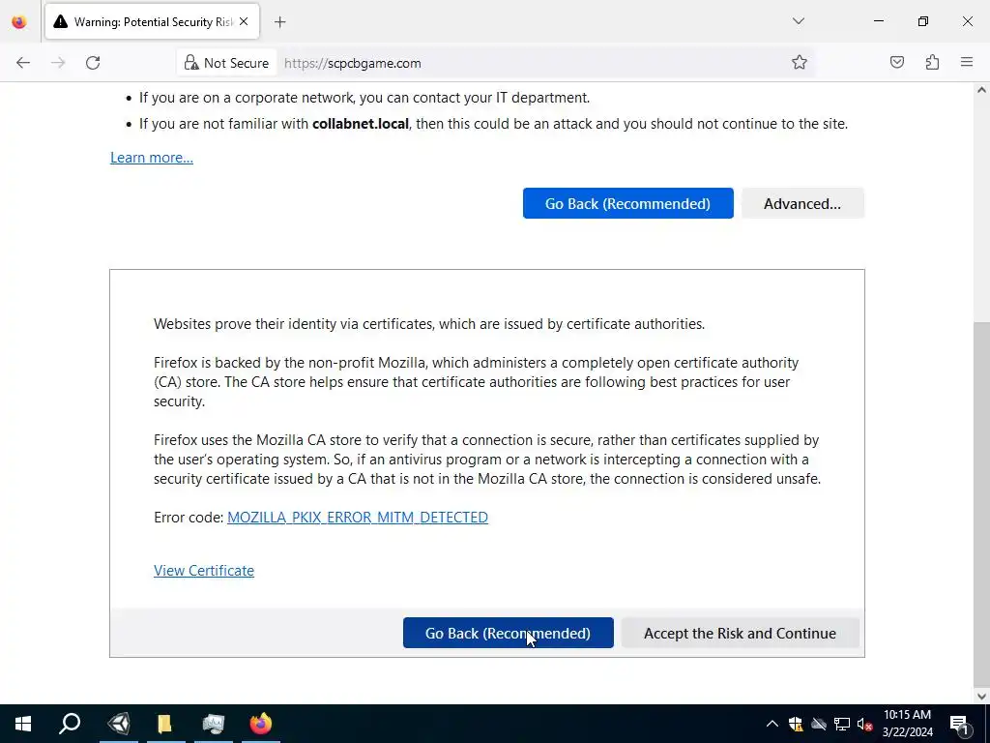Click the bold collabnet.local text
The width and height of the screenshot is (990, 743).
click(x=361, y=124)
